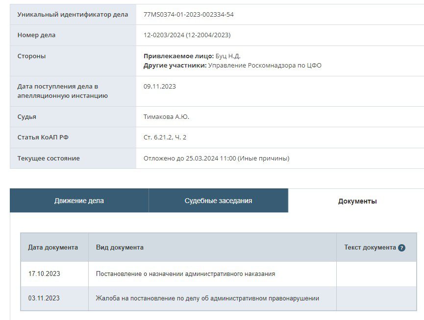Click the appeal receipt date 09.11.2023
The height and width of the screenshot is (320, 424).
pyautogui.click(x=159, y=87)
